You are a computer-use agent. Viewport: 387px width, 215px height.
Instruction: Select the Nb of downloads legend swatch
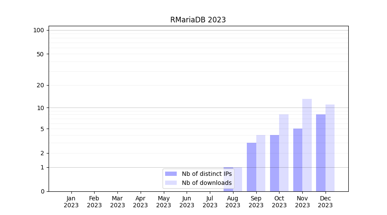[171, 183]
